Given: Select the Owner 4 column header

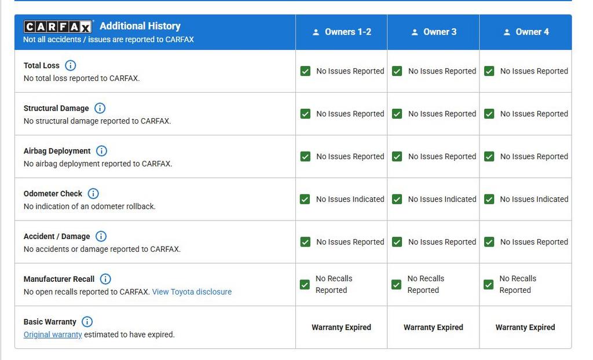Looking at the screenshot, I should (x=526, y=32).
